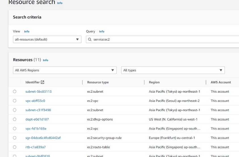Click Info link next to Resource search
This screenshot has width=239, height=157.
click(x=60, y=3)
